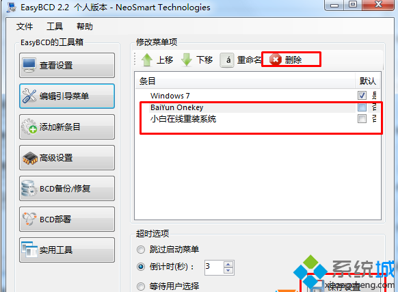398x292 pixels.
Task: Click the green down arrow 下移 icon
Action: 187,60
